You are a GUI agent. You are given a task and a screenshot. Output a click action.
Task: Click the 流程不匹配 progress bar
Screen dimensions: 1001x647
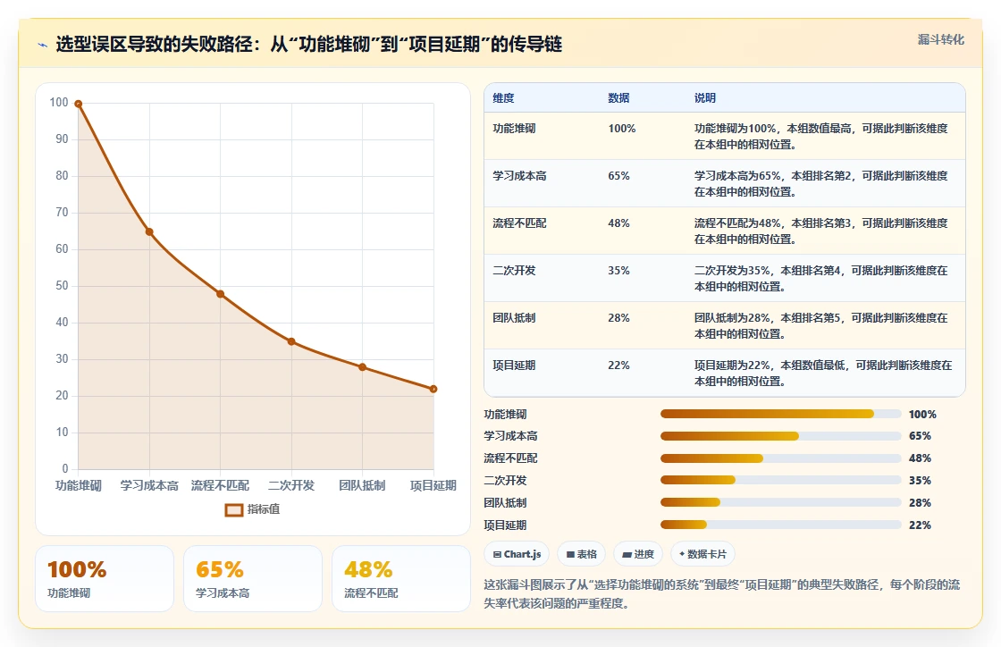[780, 458]
